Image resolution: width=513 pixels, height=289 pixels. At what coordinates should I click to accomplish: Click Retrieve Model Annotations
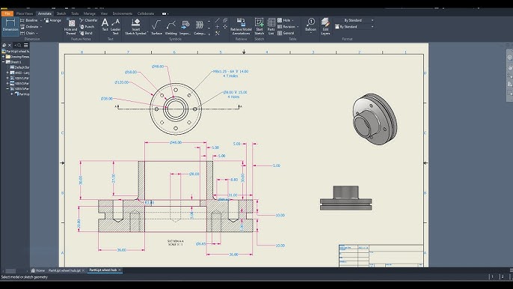241,27
